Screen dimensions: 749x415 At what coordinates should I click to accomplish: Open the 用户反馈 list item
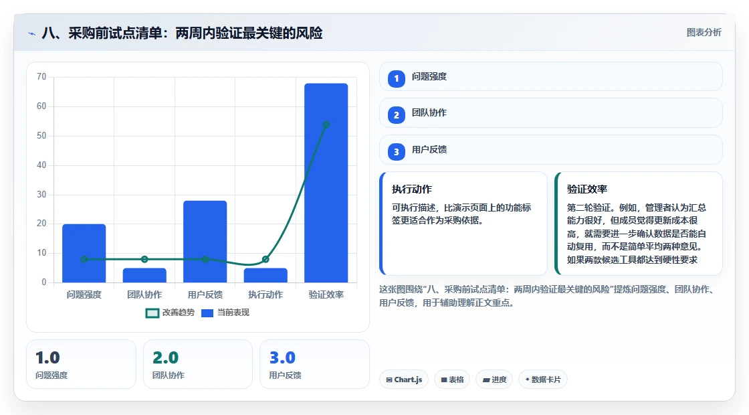551,150
